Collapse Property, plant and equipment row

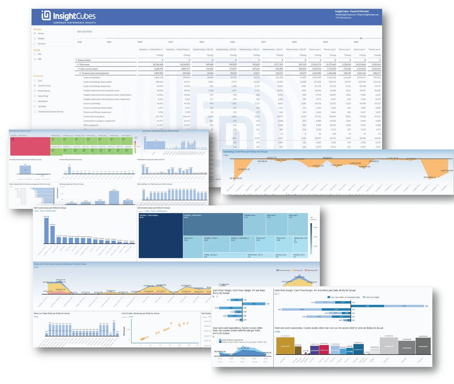point(80,73)
